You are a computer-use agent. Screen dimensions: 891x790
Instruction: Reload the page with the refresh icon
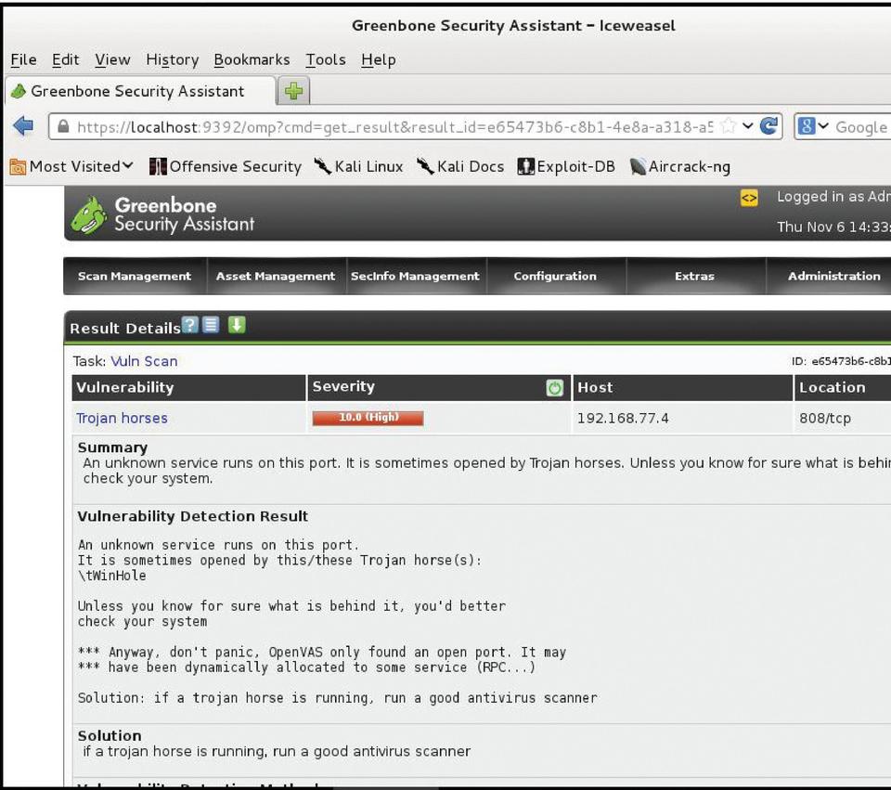pyautogui.click(x=769, y=126)
